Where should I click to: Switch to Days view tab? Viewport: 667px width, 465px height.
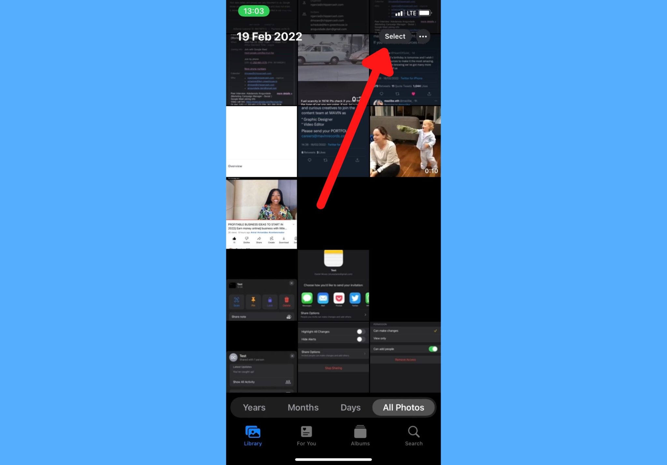[x=351, y=407]
